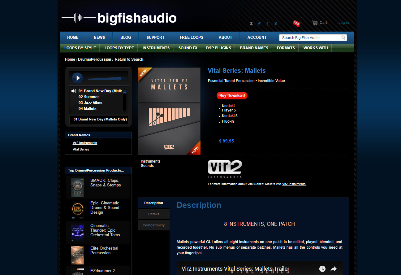Viewport: 401px width, 275px height.
Task: Switch to the Compatibility tab
Action: click(x=153, y=225)
